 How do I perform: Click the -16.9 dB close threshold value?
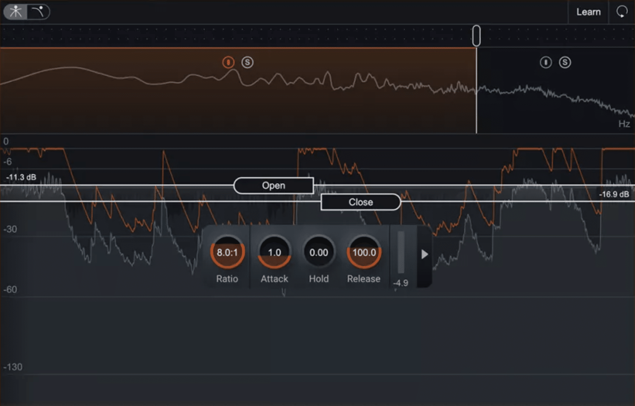click(614, 194)
